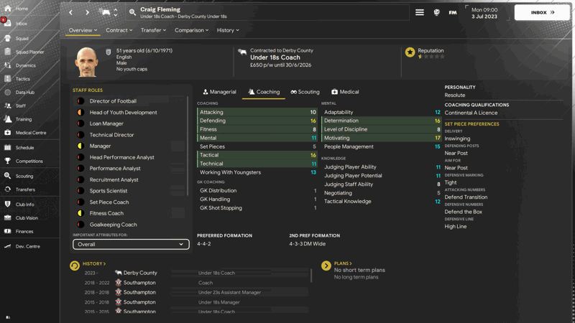The image size is (575, 323).
Task: Open the Finances sidebar icon
Action: (x=8, y=231)
